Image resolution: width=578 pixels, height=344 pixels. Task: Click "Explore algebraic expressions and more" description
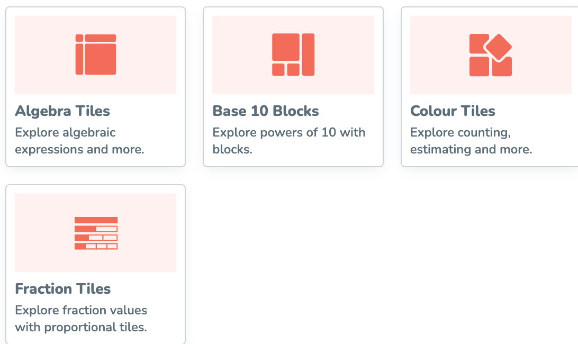(79, 141)
